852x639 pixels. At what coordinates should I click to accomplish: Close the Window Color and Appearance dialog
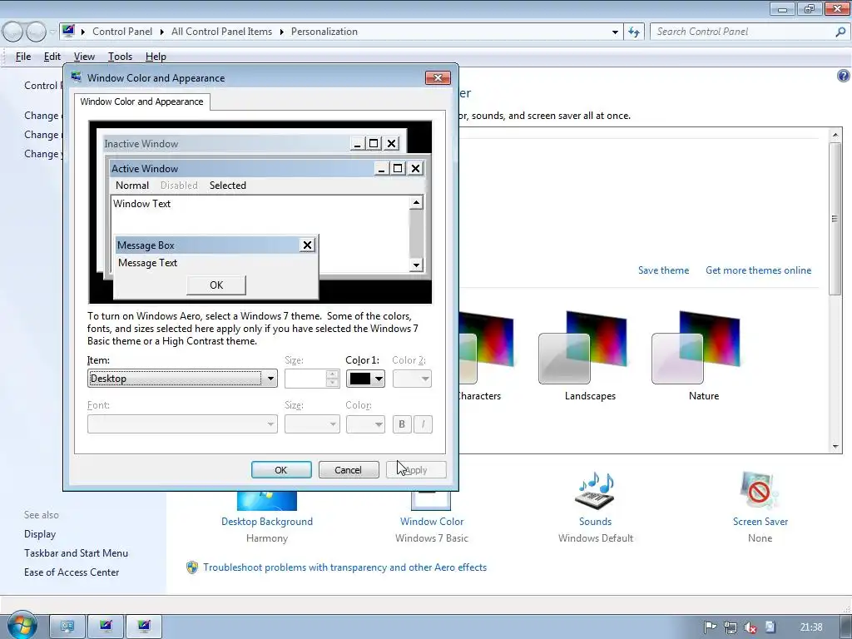438,77
